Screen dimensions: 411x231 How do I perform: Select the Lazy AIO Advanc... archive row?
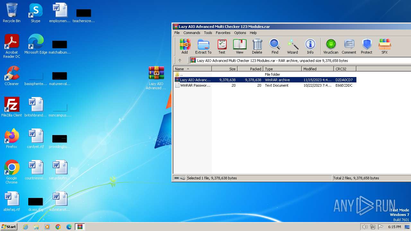coord(265,80)
